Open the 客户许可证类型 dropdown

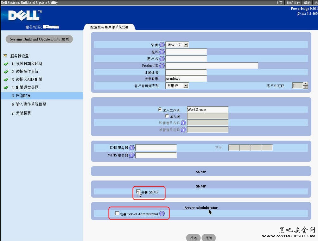click(186, 86)
